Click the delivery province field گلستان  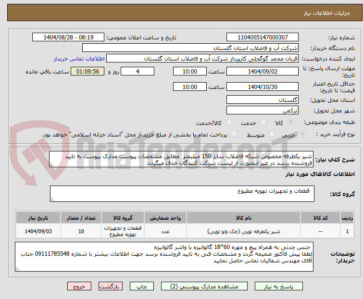point(263,100)
